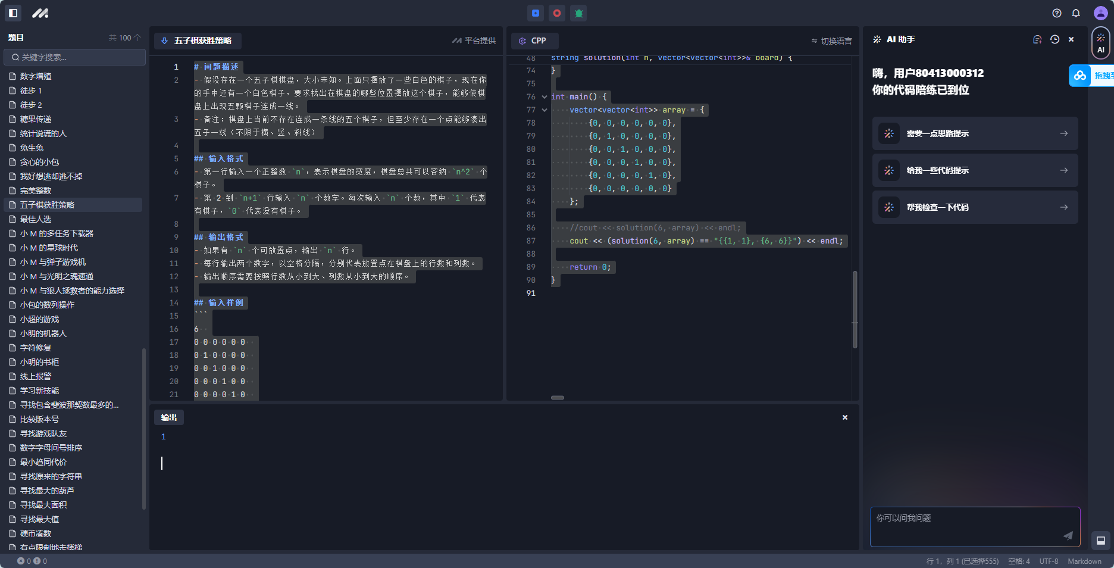Focus the 关键字搜索 search field
This screenshot has width=1114, height=568.
tap(75, 57)
